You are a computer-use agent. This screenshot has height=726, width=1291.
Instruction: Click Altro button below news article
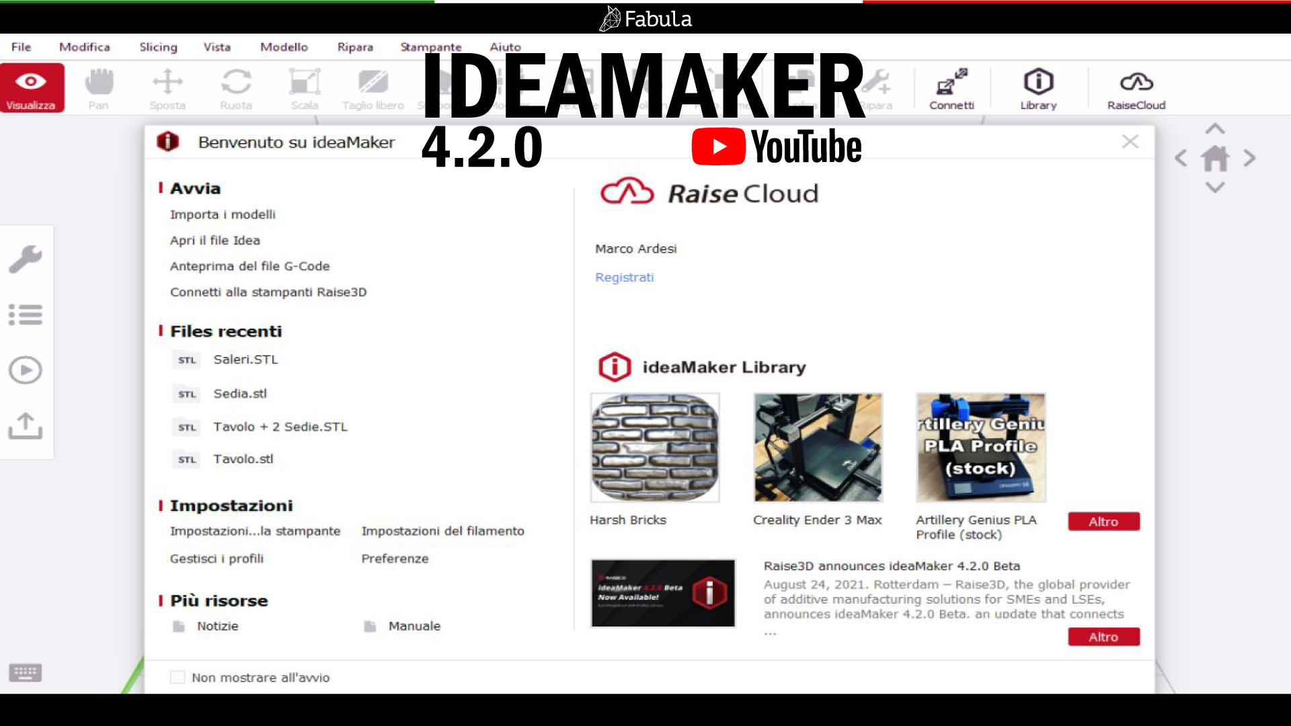pos(1103,637)
